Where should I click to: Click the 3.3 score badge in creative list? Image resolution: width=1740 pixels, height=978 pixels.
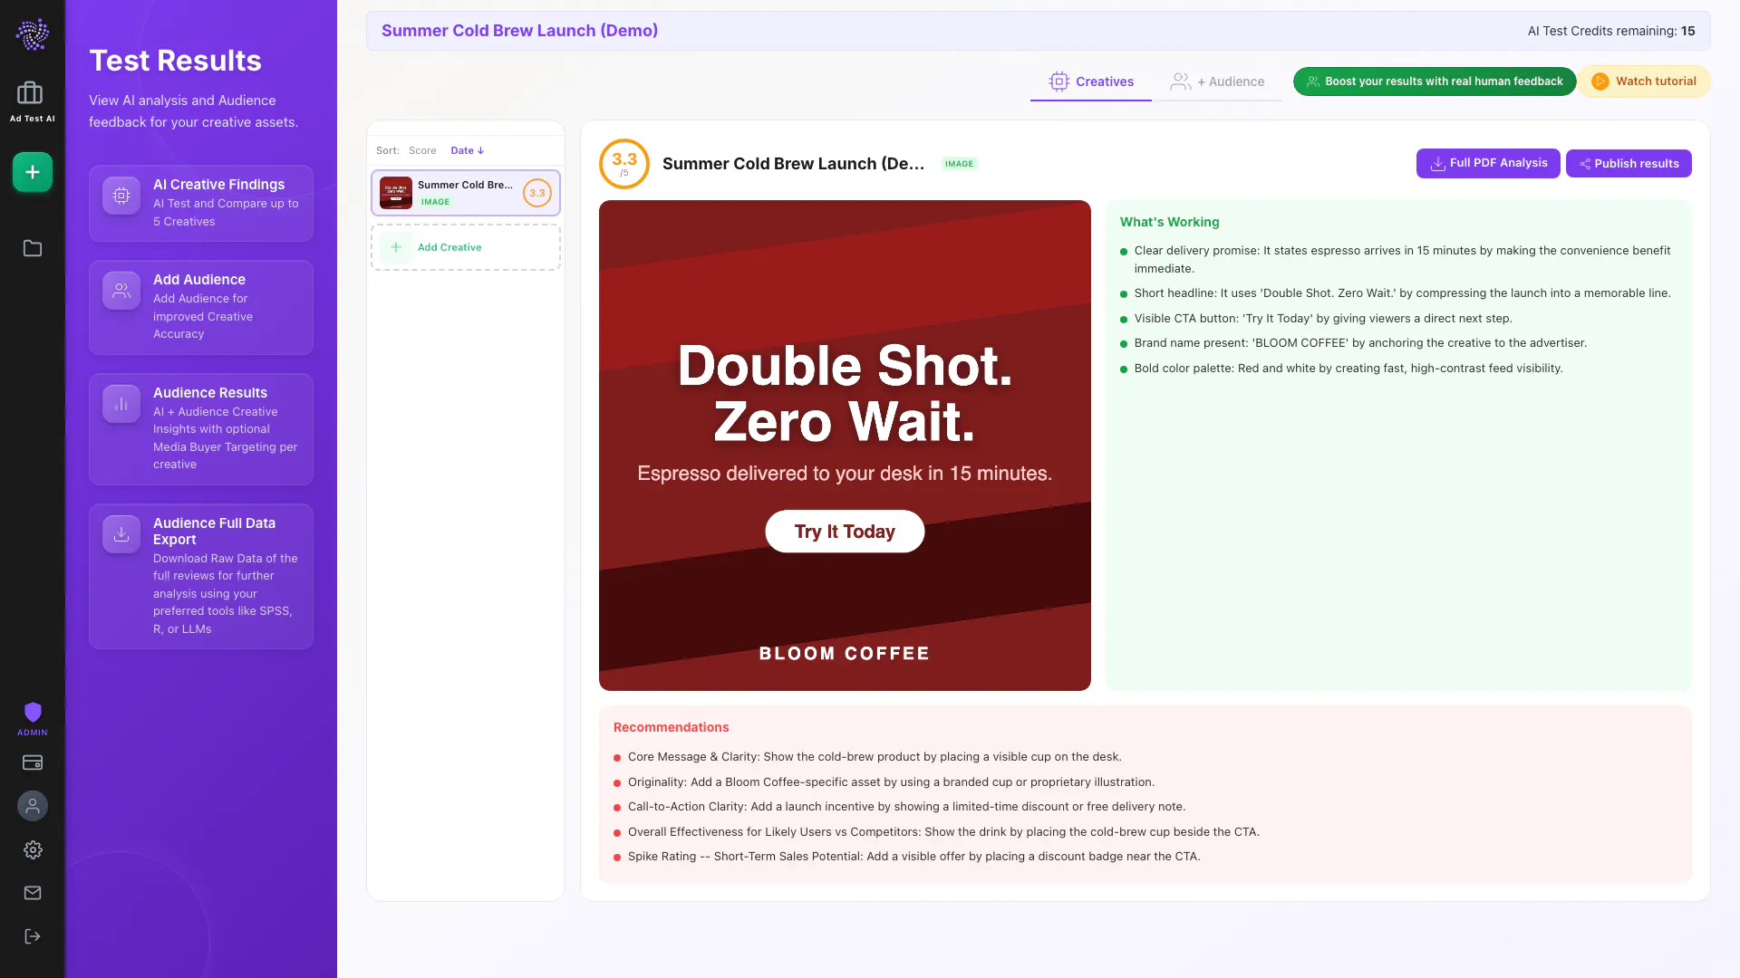pos(537,193)
